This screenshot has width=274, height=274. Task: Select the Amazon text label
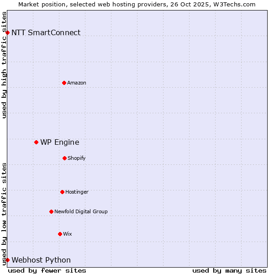pos(77,83)
